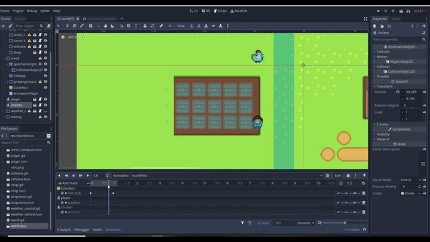
Task: Stop animation playback
Action: (x=73, y=175)
